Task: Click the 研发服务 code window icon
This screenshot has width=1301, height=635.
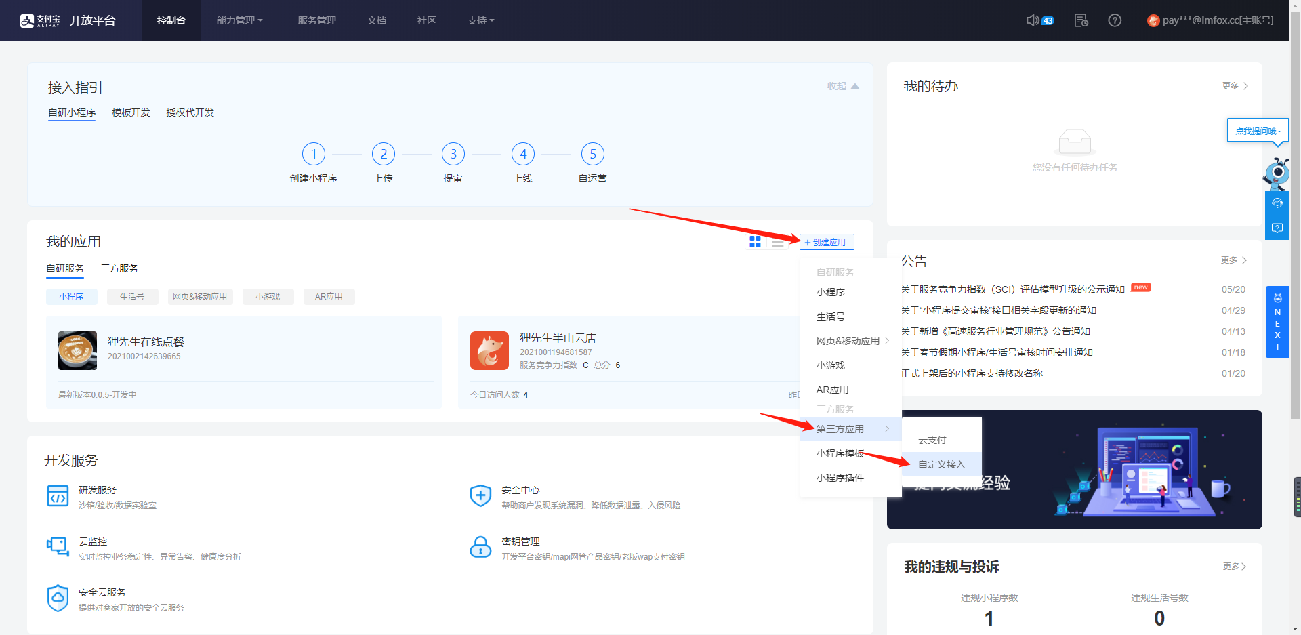Action: (58, 496)
